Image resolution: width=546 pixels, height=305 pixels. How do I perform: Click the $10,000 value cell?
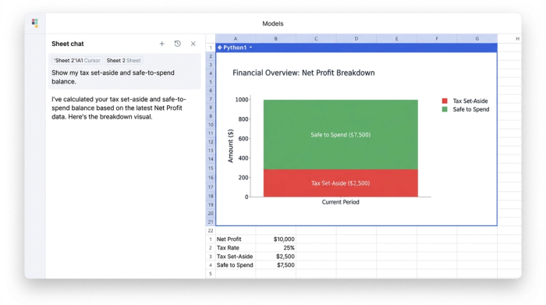(x=276, y=239)
